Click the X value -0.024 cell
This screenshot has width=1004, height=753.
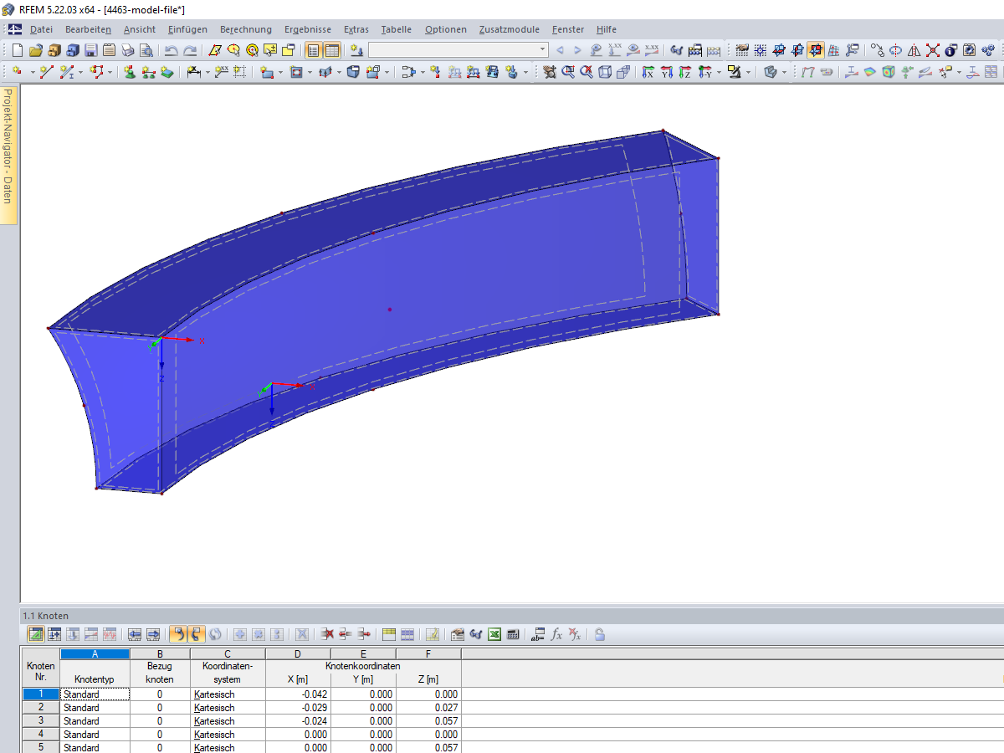click(298, 720)
